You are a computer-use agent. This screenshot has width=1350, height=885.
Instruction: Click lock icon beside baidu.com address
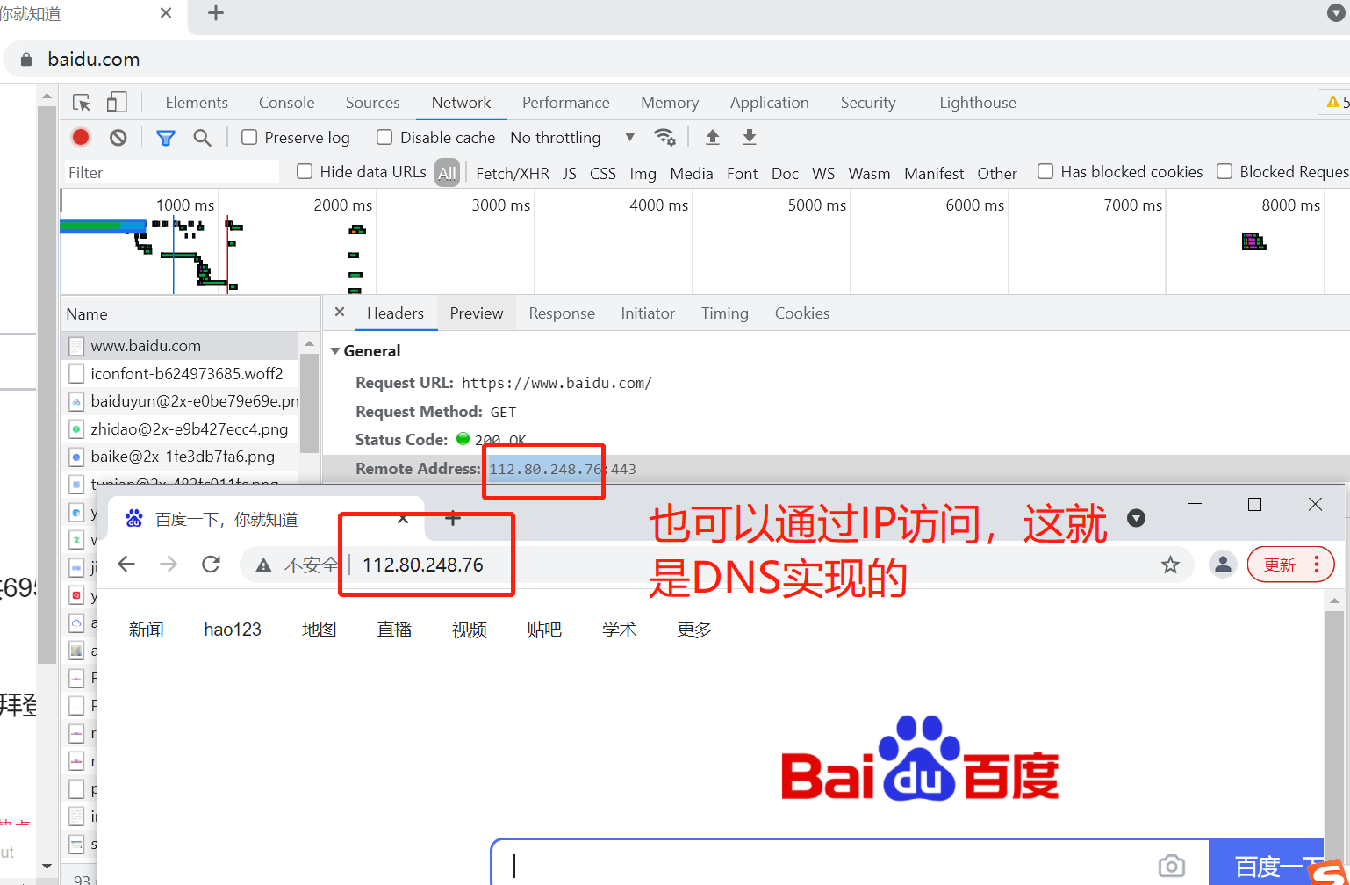point(26,59)
